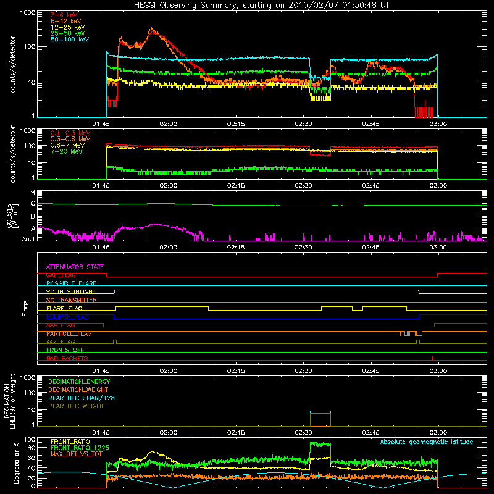Click the REAR_DEC_WEIGHT legend label

tap(76, 406)
